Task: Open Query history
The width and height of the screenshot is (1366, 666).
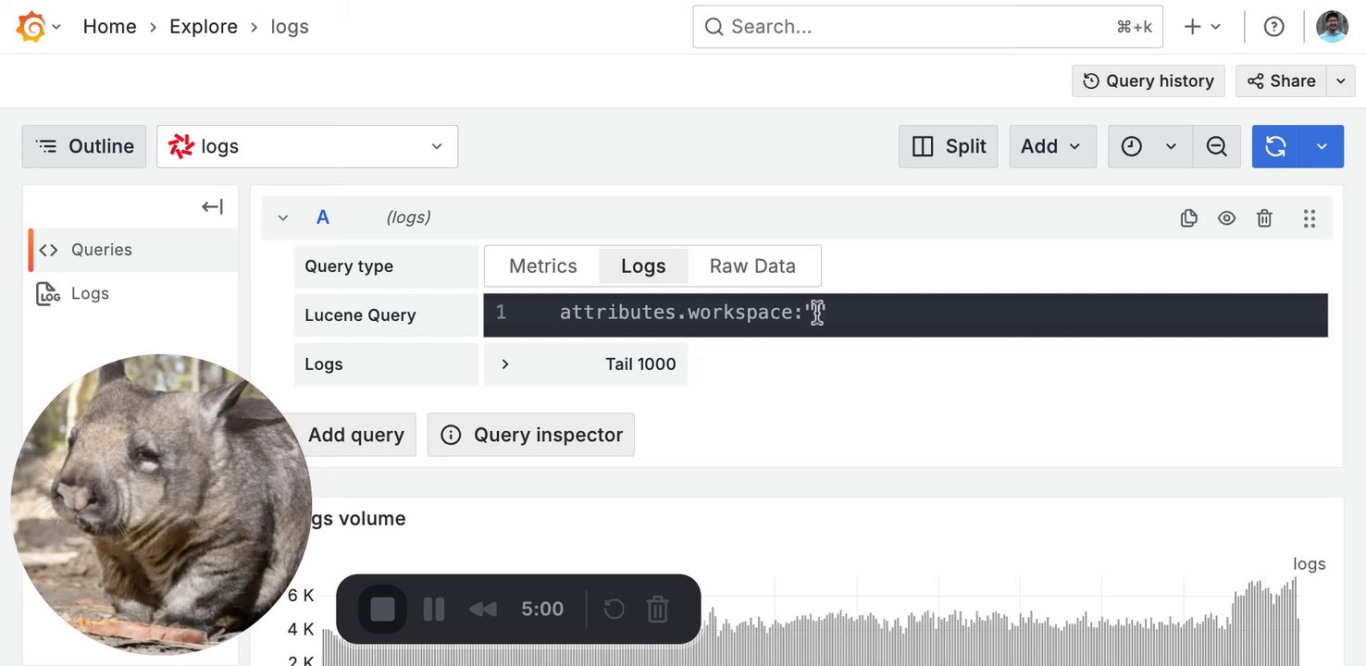Action: [1149, 80]
